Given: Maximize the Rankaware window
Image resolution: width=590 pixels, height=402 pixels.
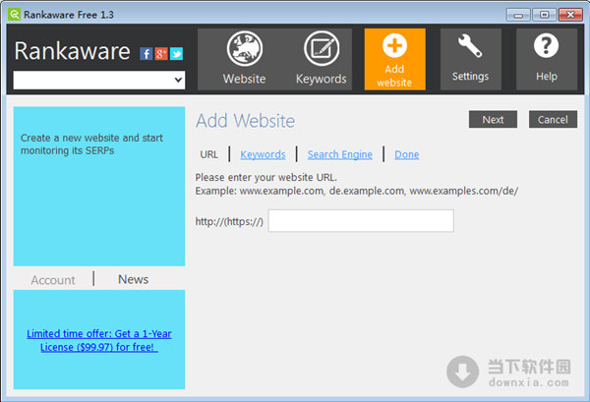Looking at the screenshot, I should point(544,15).
